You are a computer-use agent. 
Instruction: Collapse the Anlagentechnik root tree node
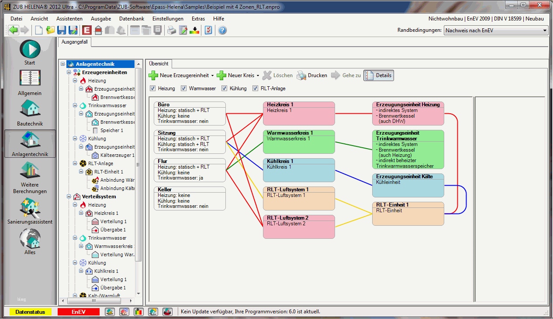[63, 64]
